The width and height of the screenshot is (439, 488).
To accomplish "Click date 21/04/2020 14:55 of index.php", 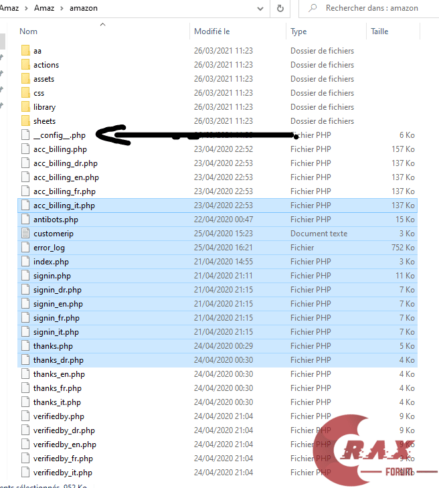I will point(224,262).
